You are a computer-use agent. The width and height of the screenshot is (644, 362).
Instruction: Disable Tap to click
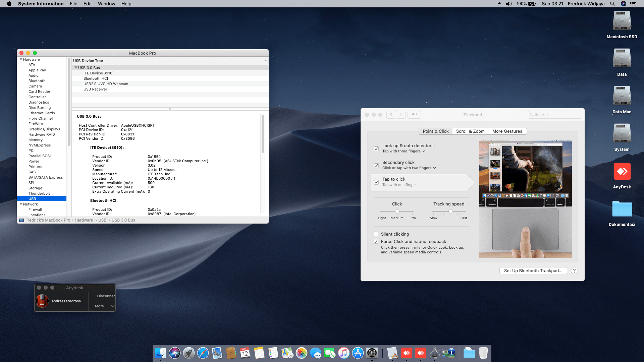coord(376,182)
